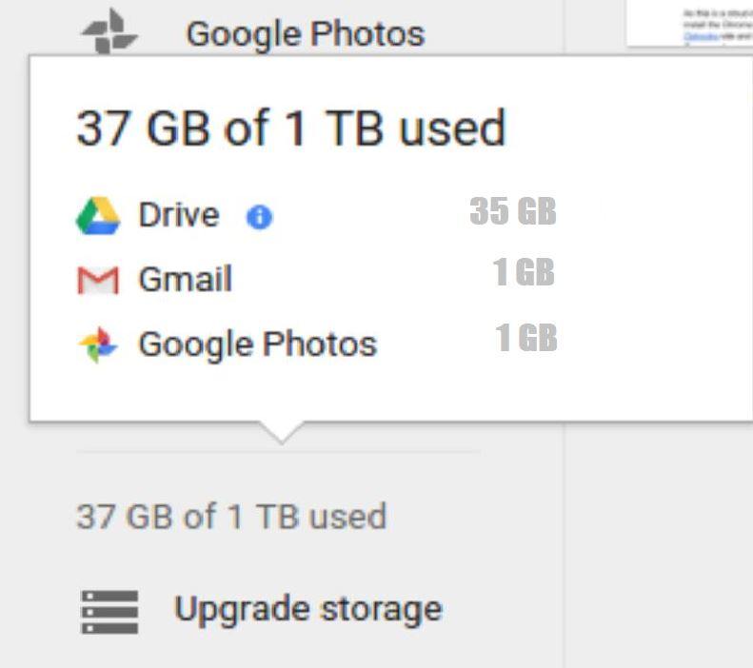Click the blue info icon beside Drive
This screenshot has height=668, width=753.
click(x=259, y=218)
